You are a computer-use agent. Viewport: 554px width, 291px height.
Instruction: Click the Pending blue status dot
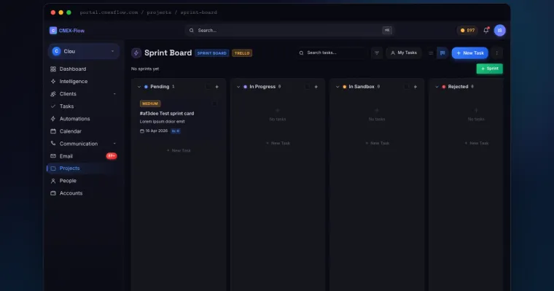(x=146, y=87)
